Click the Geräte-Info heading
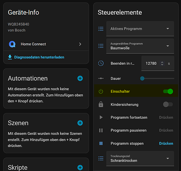The width and height of the screenshot is (181, 171). (x=24, y=12)
